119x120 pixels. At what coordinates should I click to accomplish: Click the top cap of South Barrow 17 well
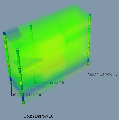[x=90, y=14]
